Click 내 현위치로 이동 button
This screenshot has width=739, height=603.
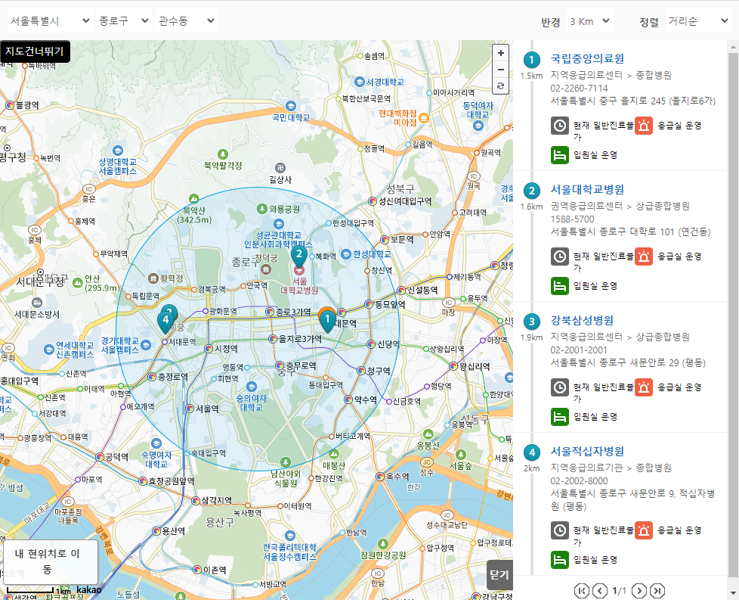tap(51, 561)
